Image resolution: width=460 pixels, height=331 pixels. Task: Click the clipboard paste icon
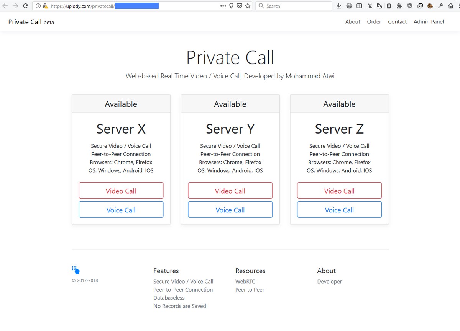tap(389, 6)
